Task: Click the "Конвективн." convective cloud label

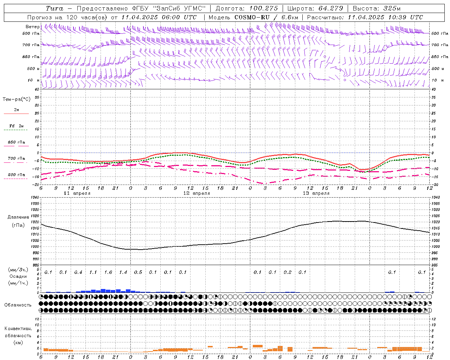Action: click(18, 328)
